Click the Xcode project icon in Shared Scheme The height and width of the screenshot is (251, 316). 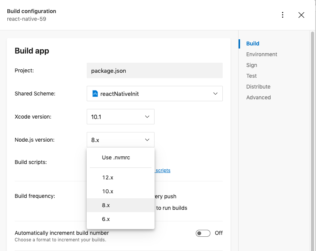tap(95, 94)
